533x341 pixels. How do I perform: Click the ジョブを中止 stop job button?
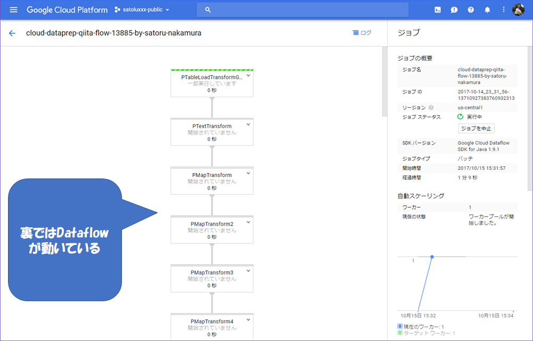(x=476, y=129)
